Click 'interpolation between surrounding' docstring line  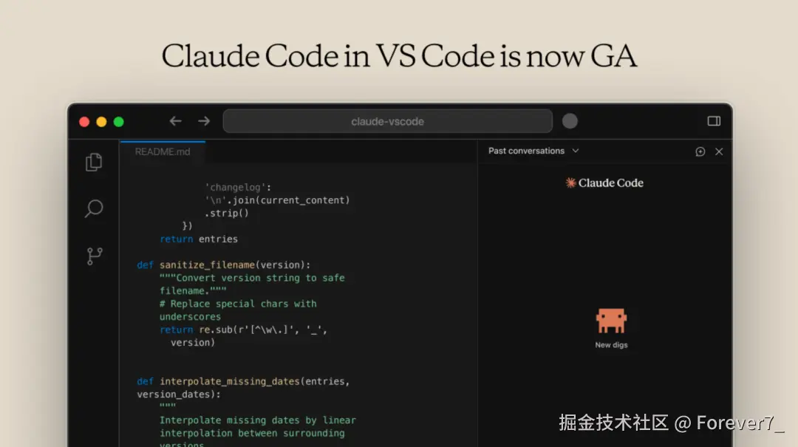[252, 433]
